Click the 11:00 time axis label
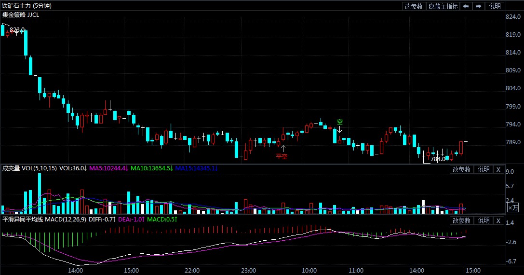The width and height of the screenshot is (524, 275). 356,270
